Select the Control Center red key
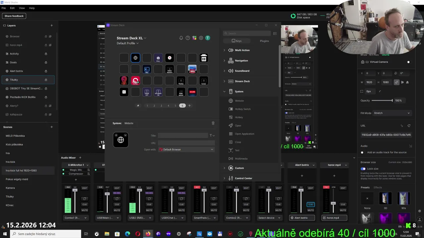Image resolution: width=424 pixels, height=238 pixels. 135,81
